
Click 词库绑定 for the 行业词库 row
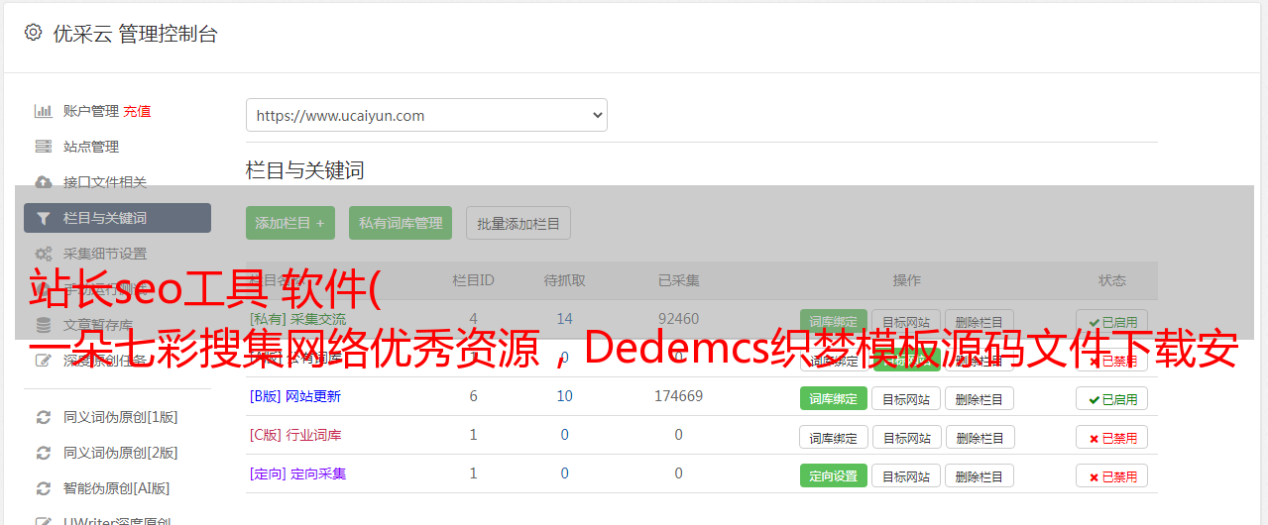pyautogui.click(x=834, y=437)
